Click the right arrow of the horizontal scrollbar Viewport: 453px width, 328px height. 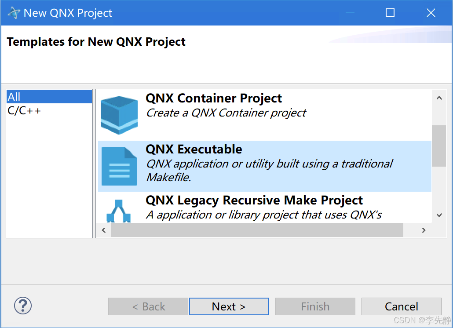tap(424, 230)
